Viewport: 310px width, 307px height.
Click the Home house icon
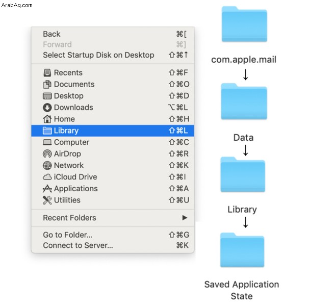point(47,119)
